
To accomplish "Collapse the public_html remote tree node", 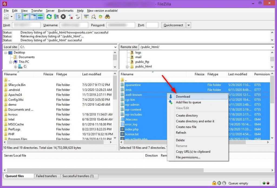I will click(127, 67).
